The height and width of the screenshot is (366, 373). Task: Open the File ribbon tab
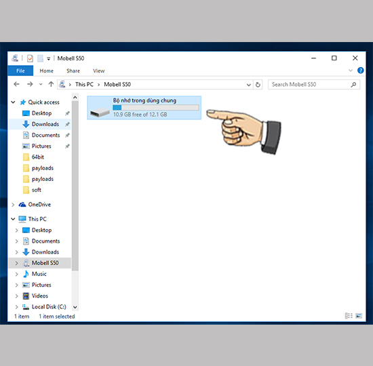(20, 70)
